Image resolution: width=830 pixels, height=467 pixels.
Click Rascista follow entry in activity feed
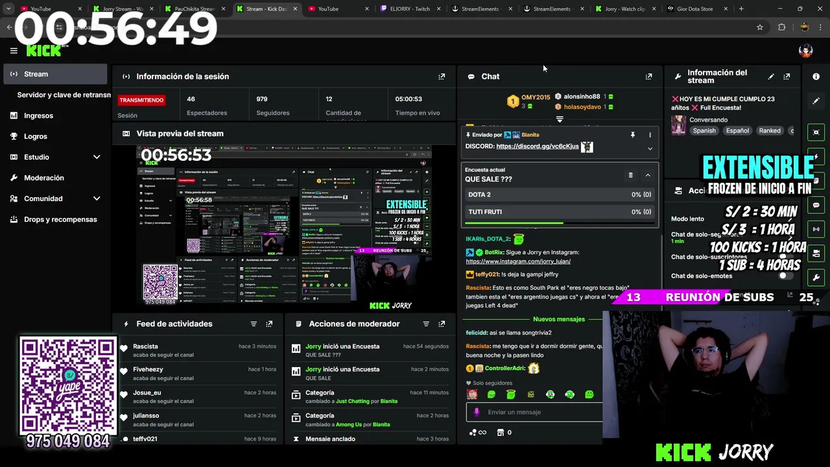coord(198,350)
